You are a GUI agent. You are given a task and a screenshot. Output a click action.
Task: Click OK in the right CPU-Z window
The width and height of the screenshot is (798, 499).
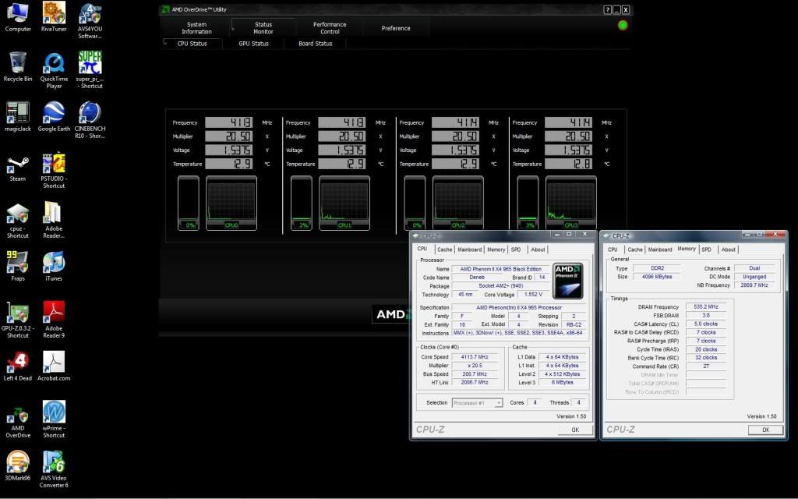click(x=765, y=430)
